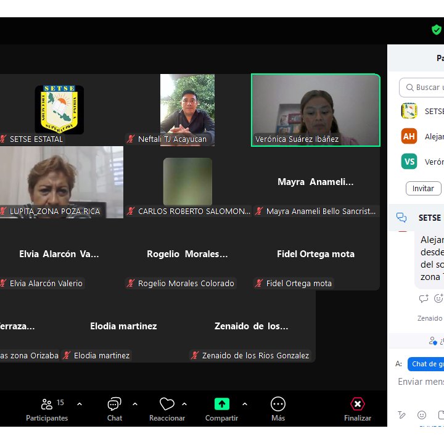This screenshot has width=444, height=444.
Task: Select Verónica Suárez Ibáñez video tile
Action: click(x=316, y=110)
